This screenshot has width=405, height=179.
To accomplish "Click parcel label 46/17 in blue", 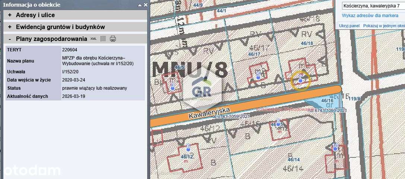I will (254, 54).
